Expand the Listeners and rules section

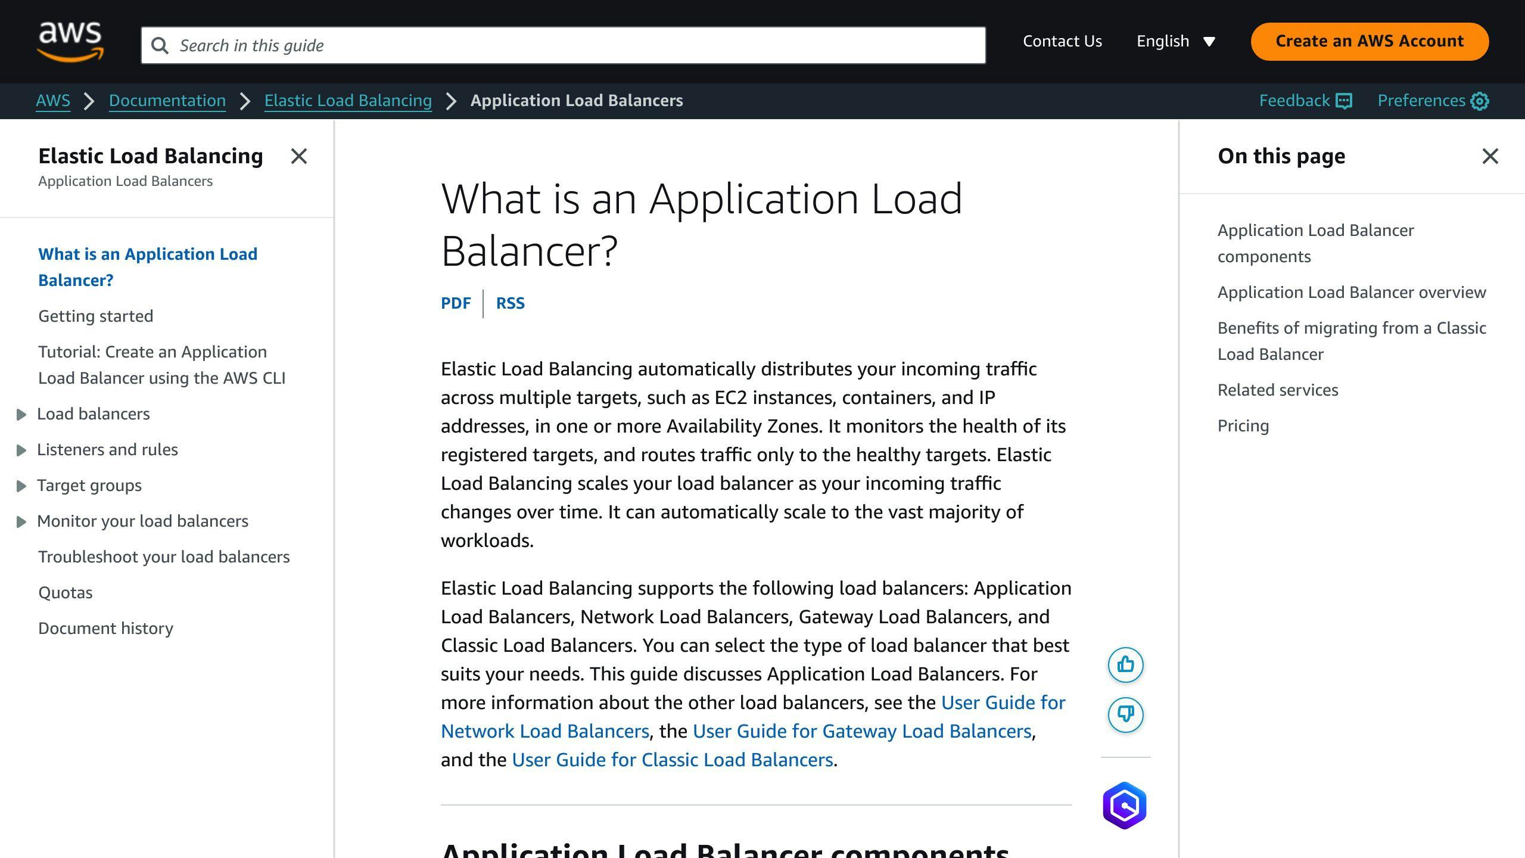point(21,450)
